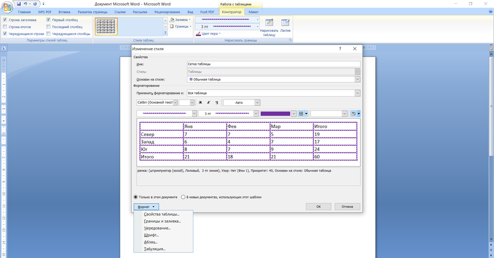The height and width of the screenshot is (258, 494).
Task: Open the Заливка shading tool
Action: point(180,19)
